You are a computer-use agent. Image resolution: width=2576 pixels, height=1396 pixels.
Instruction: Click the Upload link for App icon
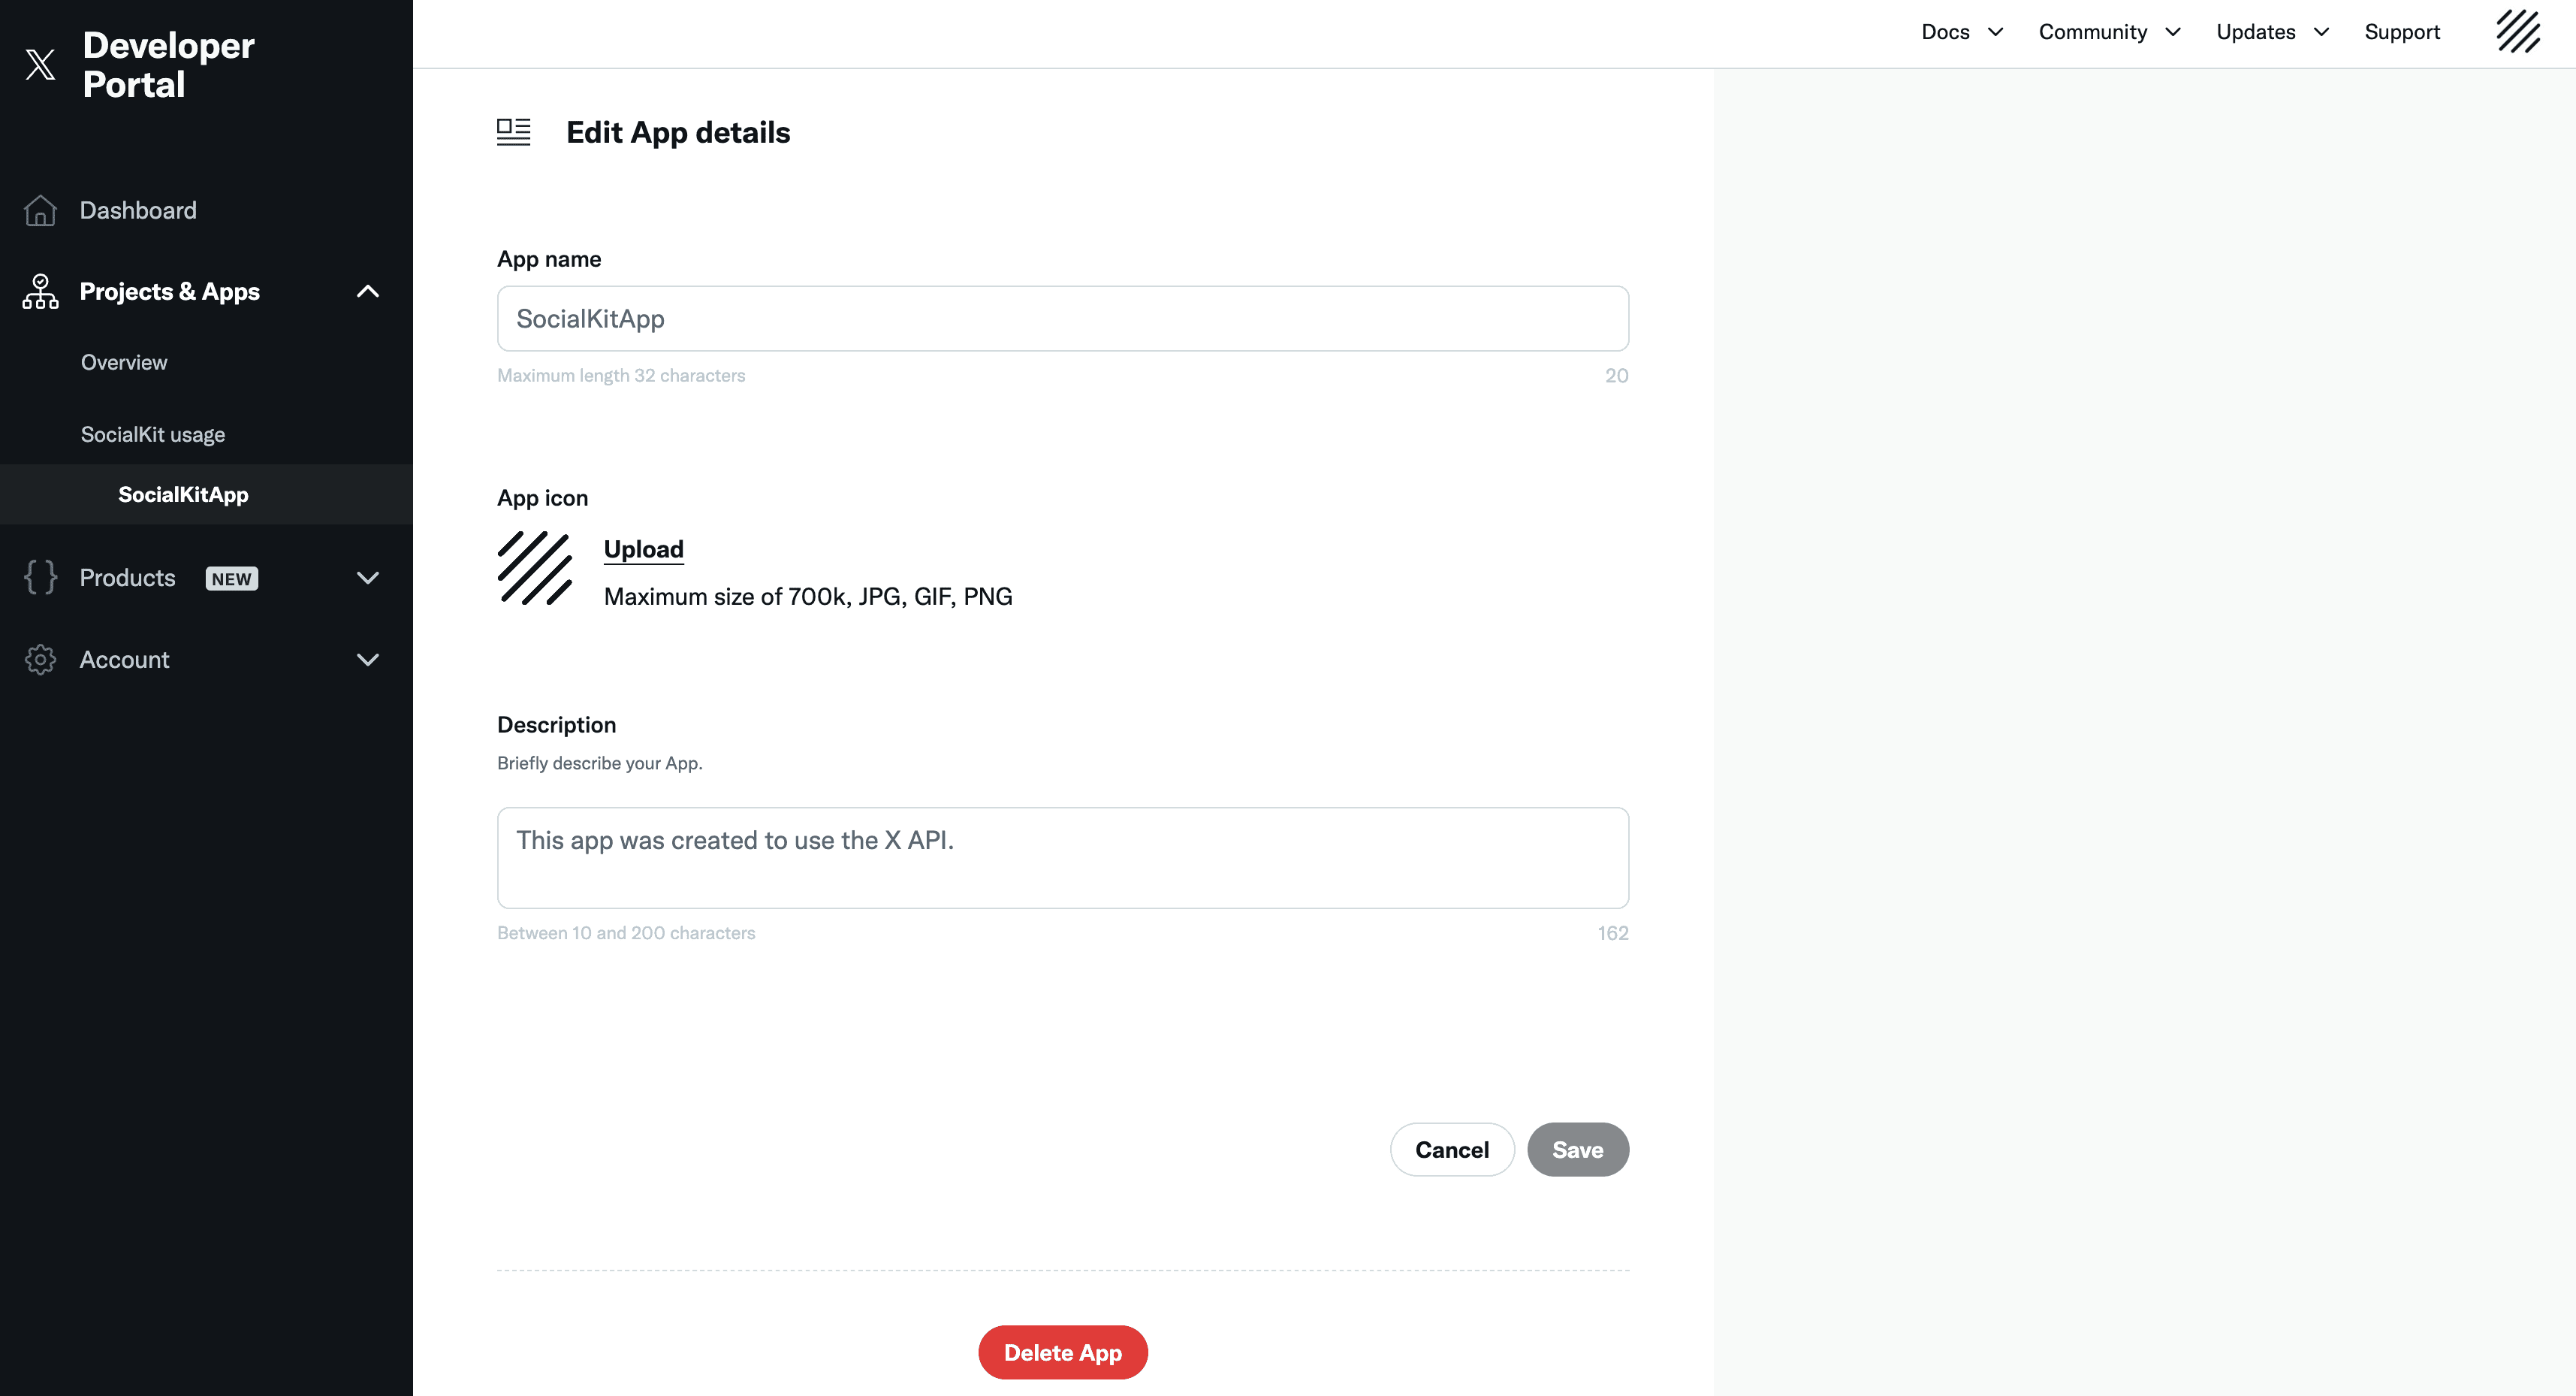[x=644, y=549]
